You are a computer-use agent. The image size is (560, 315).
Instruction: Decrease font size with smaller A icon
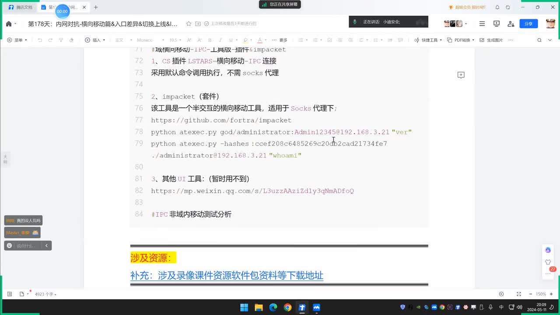click(199, 40)
